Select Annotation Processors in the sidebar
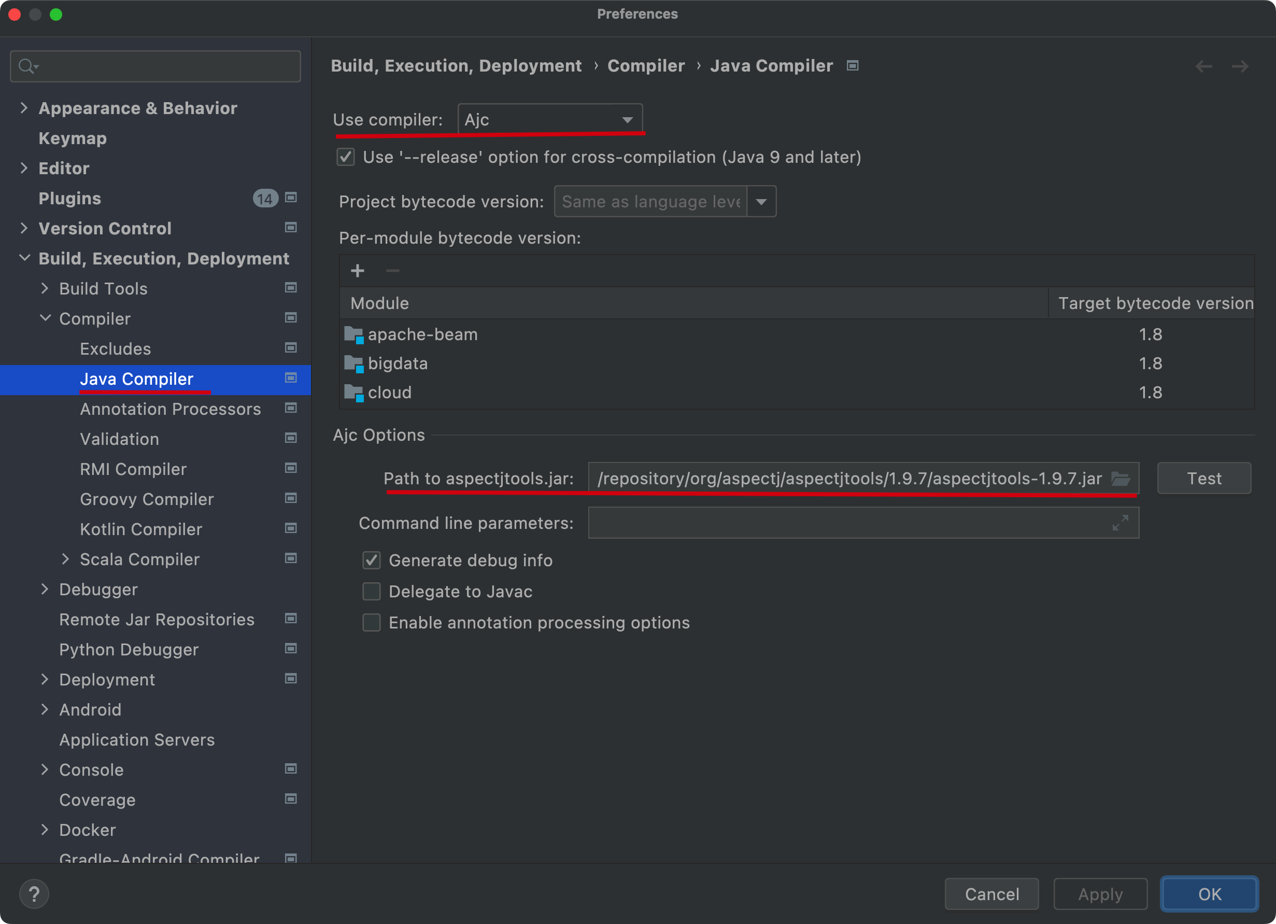The width and height of the screenshot is (1276, 924). (171, 409)
